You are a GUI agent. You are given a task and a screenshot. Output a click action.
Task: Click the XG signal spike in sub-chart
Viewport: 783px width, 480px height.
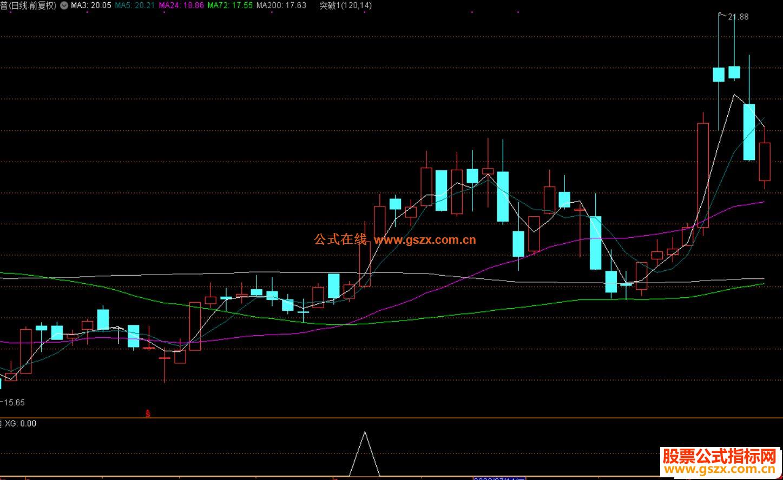tap(365, 454)
